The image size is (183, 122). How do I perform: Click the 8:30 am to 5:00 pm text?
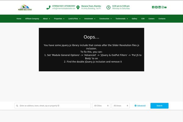[x=121, y=6]
